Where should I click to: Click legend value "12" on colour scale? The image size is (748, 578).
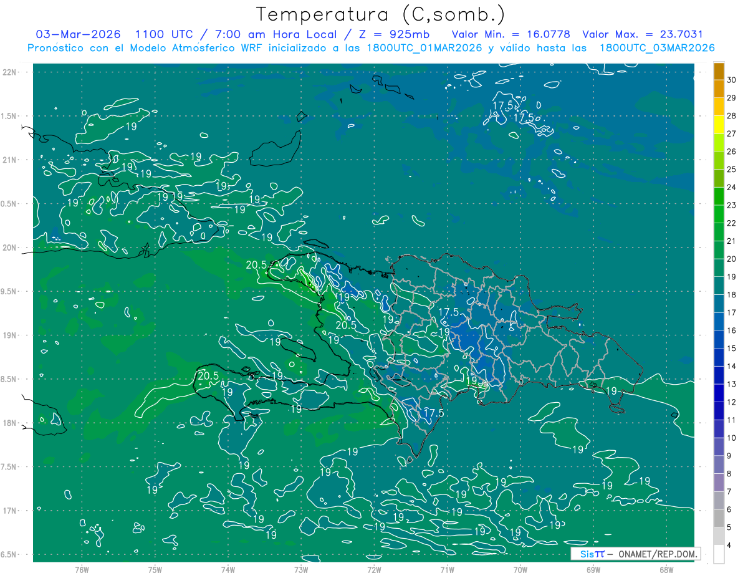[732, 402]
